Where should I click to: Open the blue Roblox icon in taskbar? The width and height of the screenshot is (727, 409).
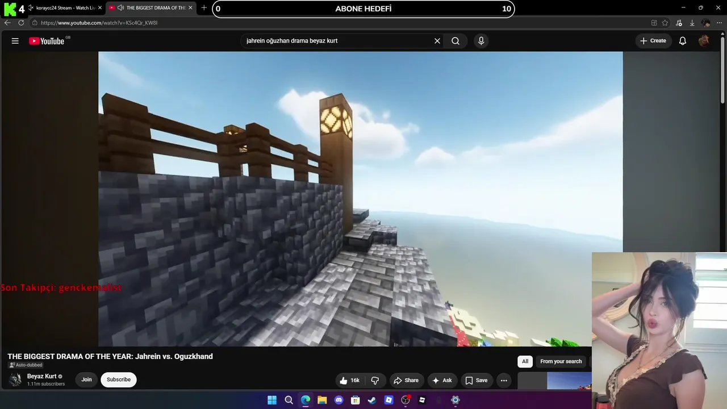(x=388, y=400)
